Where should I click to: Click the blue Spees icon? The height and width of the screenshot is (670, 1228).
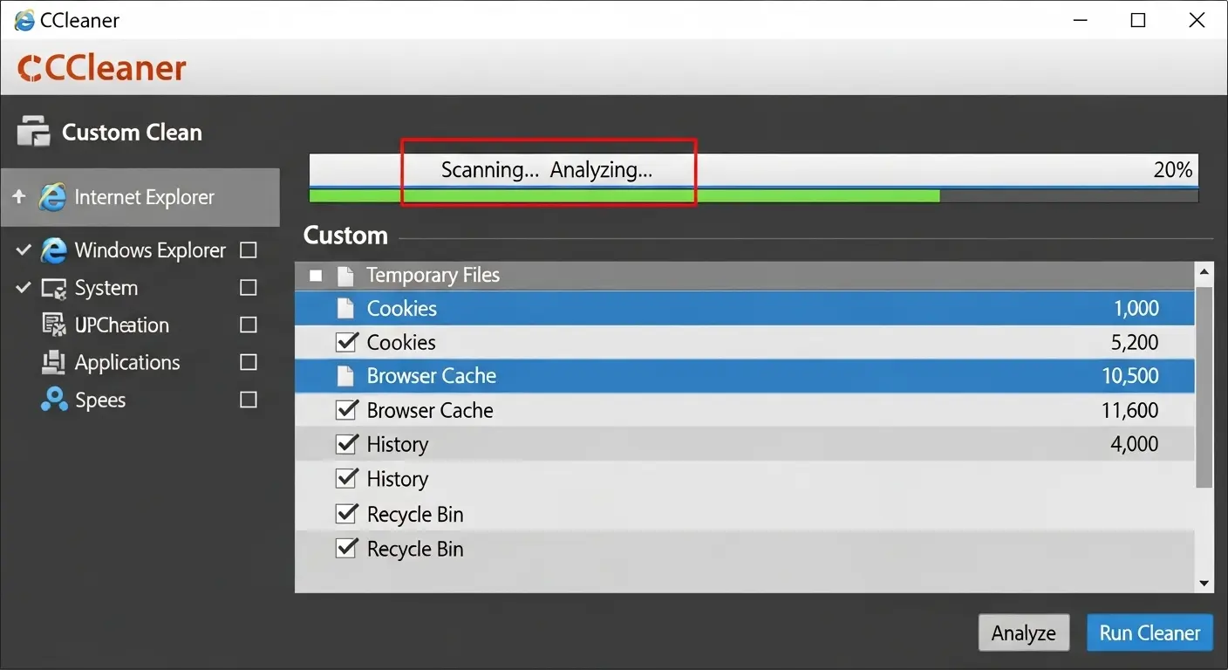point(54,400)
